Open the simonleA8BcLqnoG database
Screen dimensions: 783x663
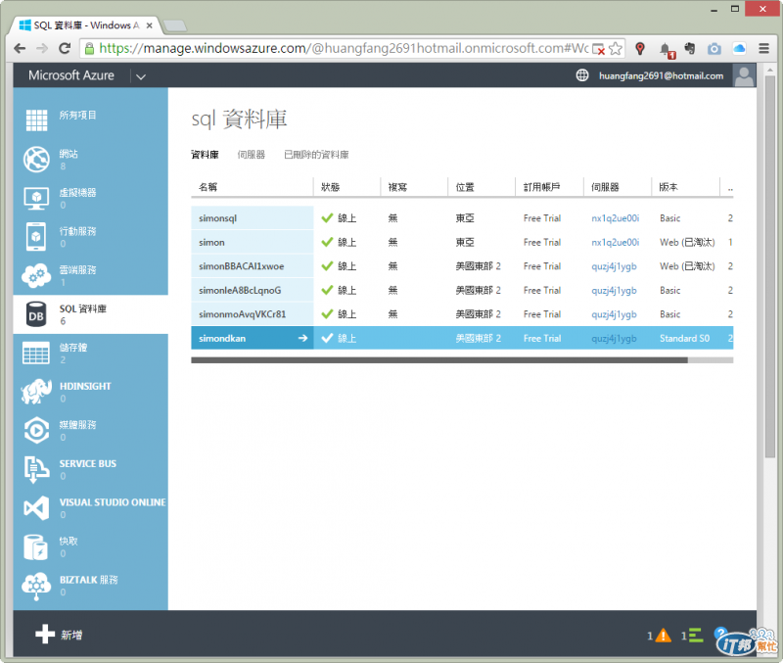pos(240,290)
